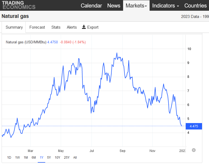Viewport: 209px width, 164px height.
Task: Select the 1M time range
Action: point(26,158)
